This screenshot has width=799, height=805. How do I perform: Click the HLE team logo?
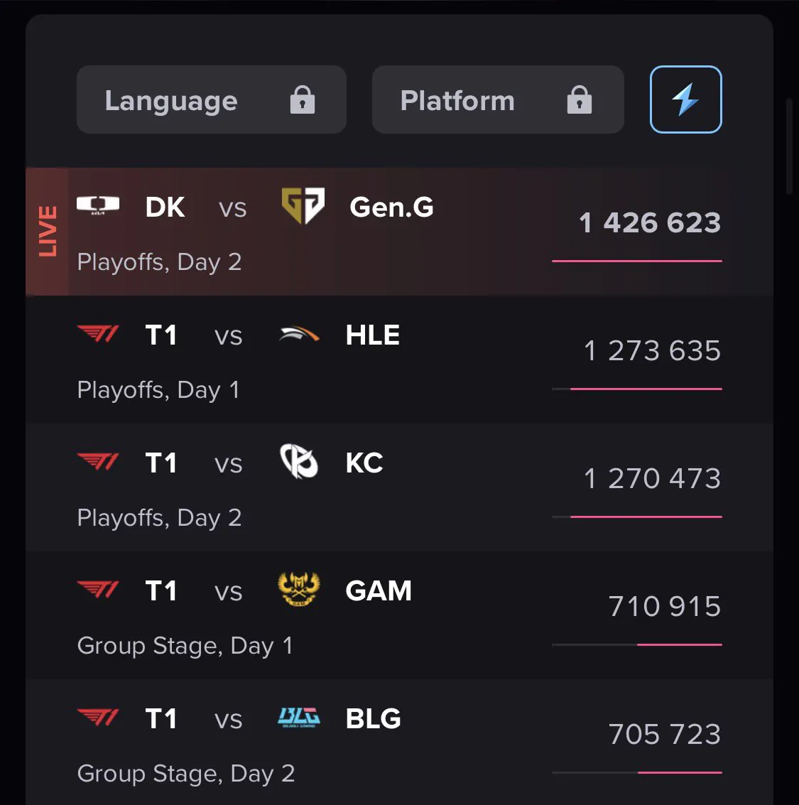pos(299,334)
